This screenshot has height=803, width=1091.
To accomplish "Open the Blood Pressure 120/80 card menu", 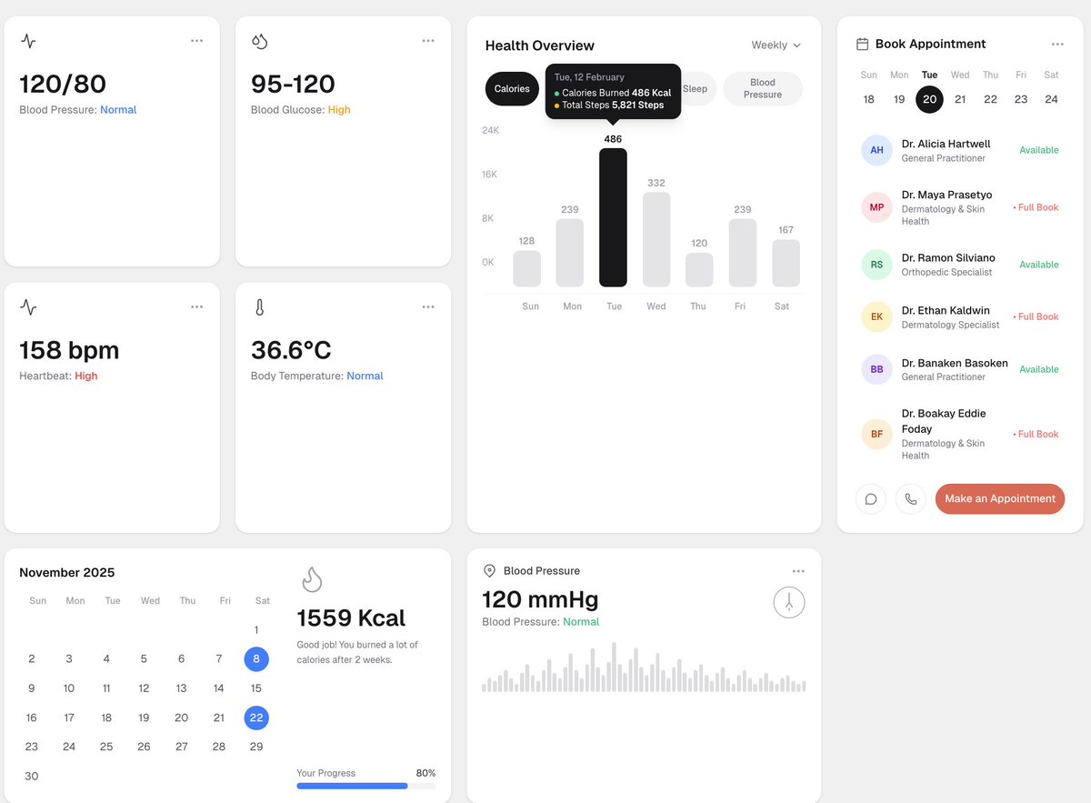I will pos(196,41).
